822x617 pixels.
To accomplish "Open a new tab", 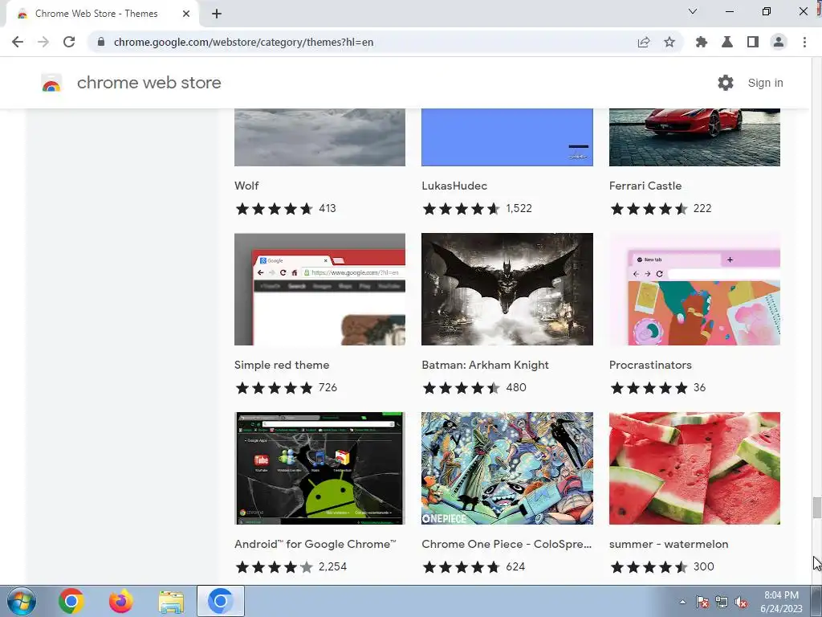I will point(217,14).
